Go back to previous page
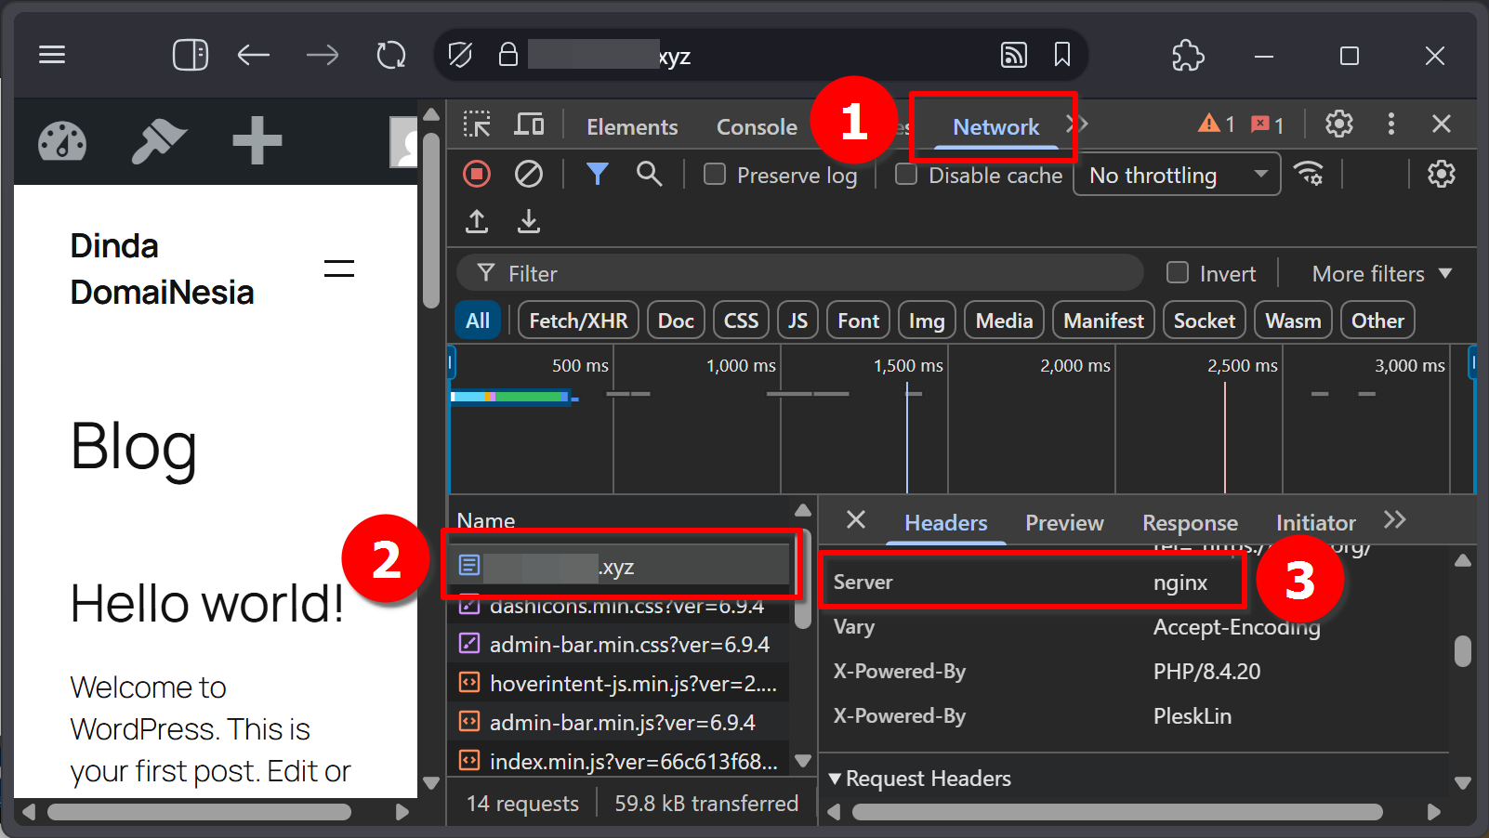Image resolution: width=1489 pixels, height=838 pixels. [x=253, y=55]
